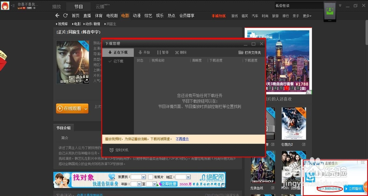Click 立即注册 button in dating ad

pos(168,184)
